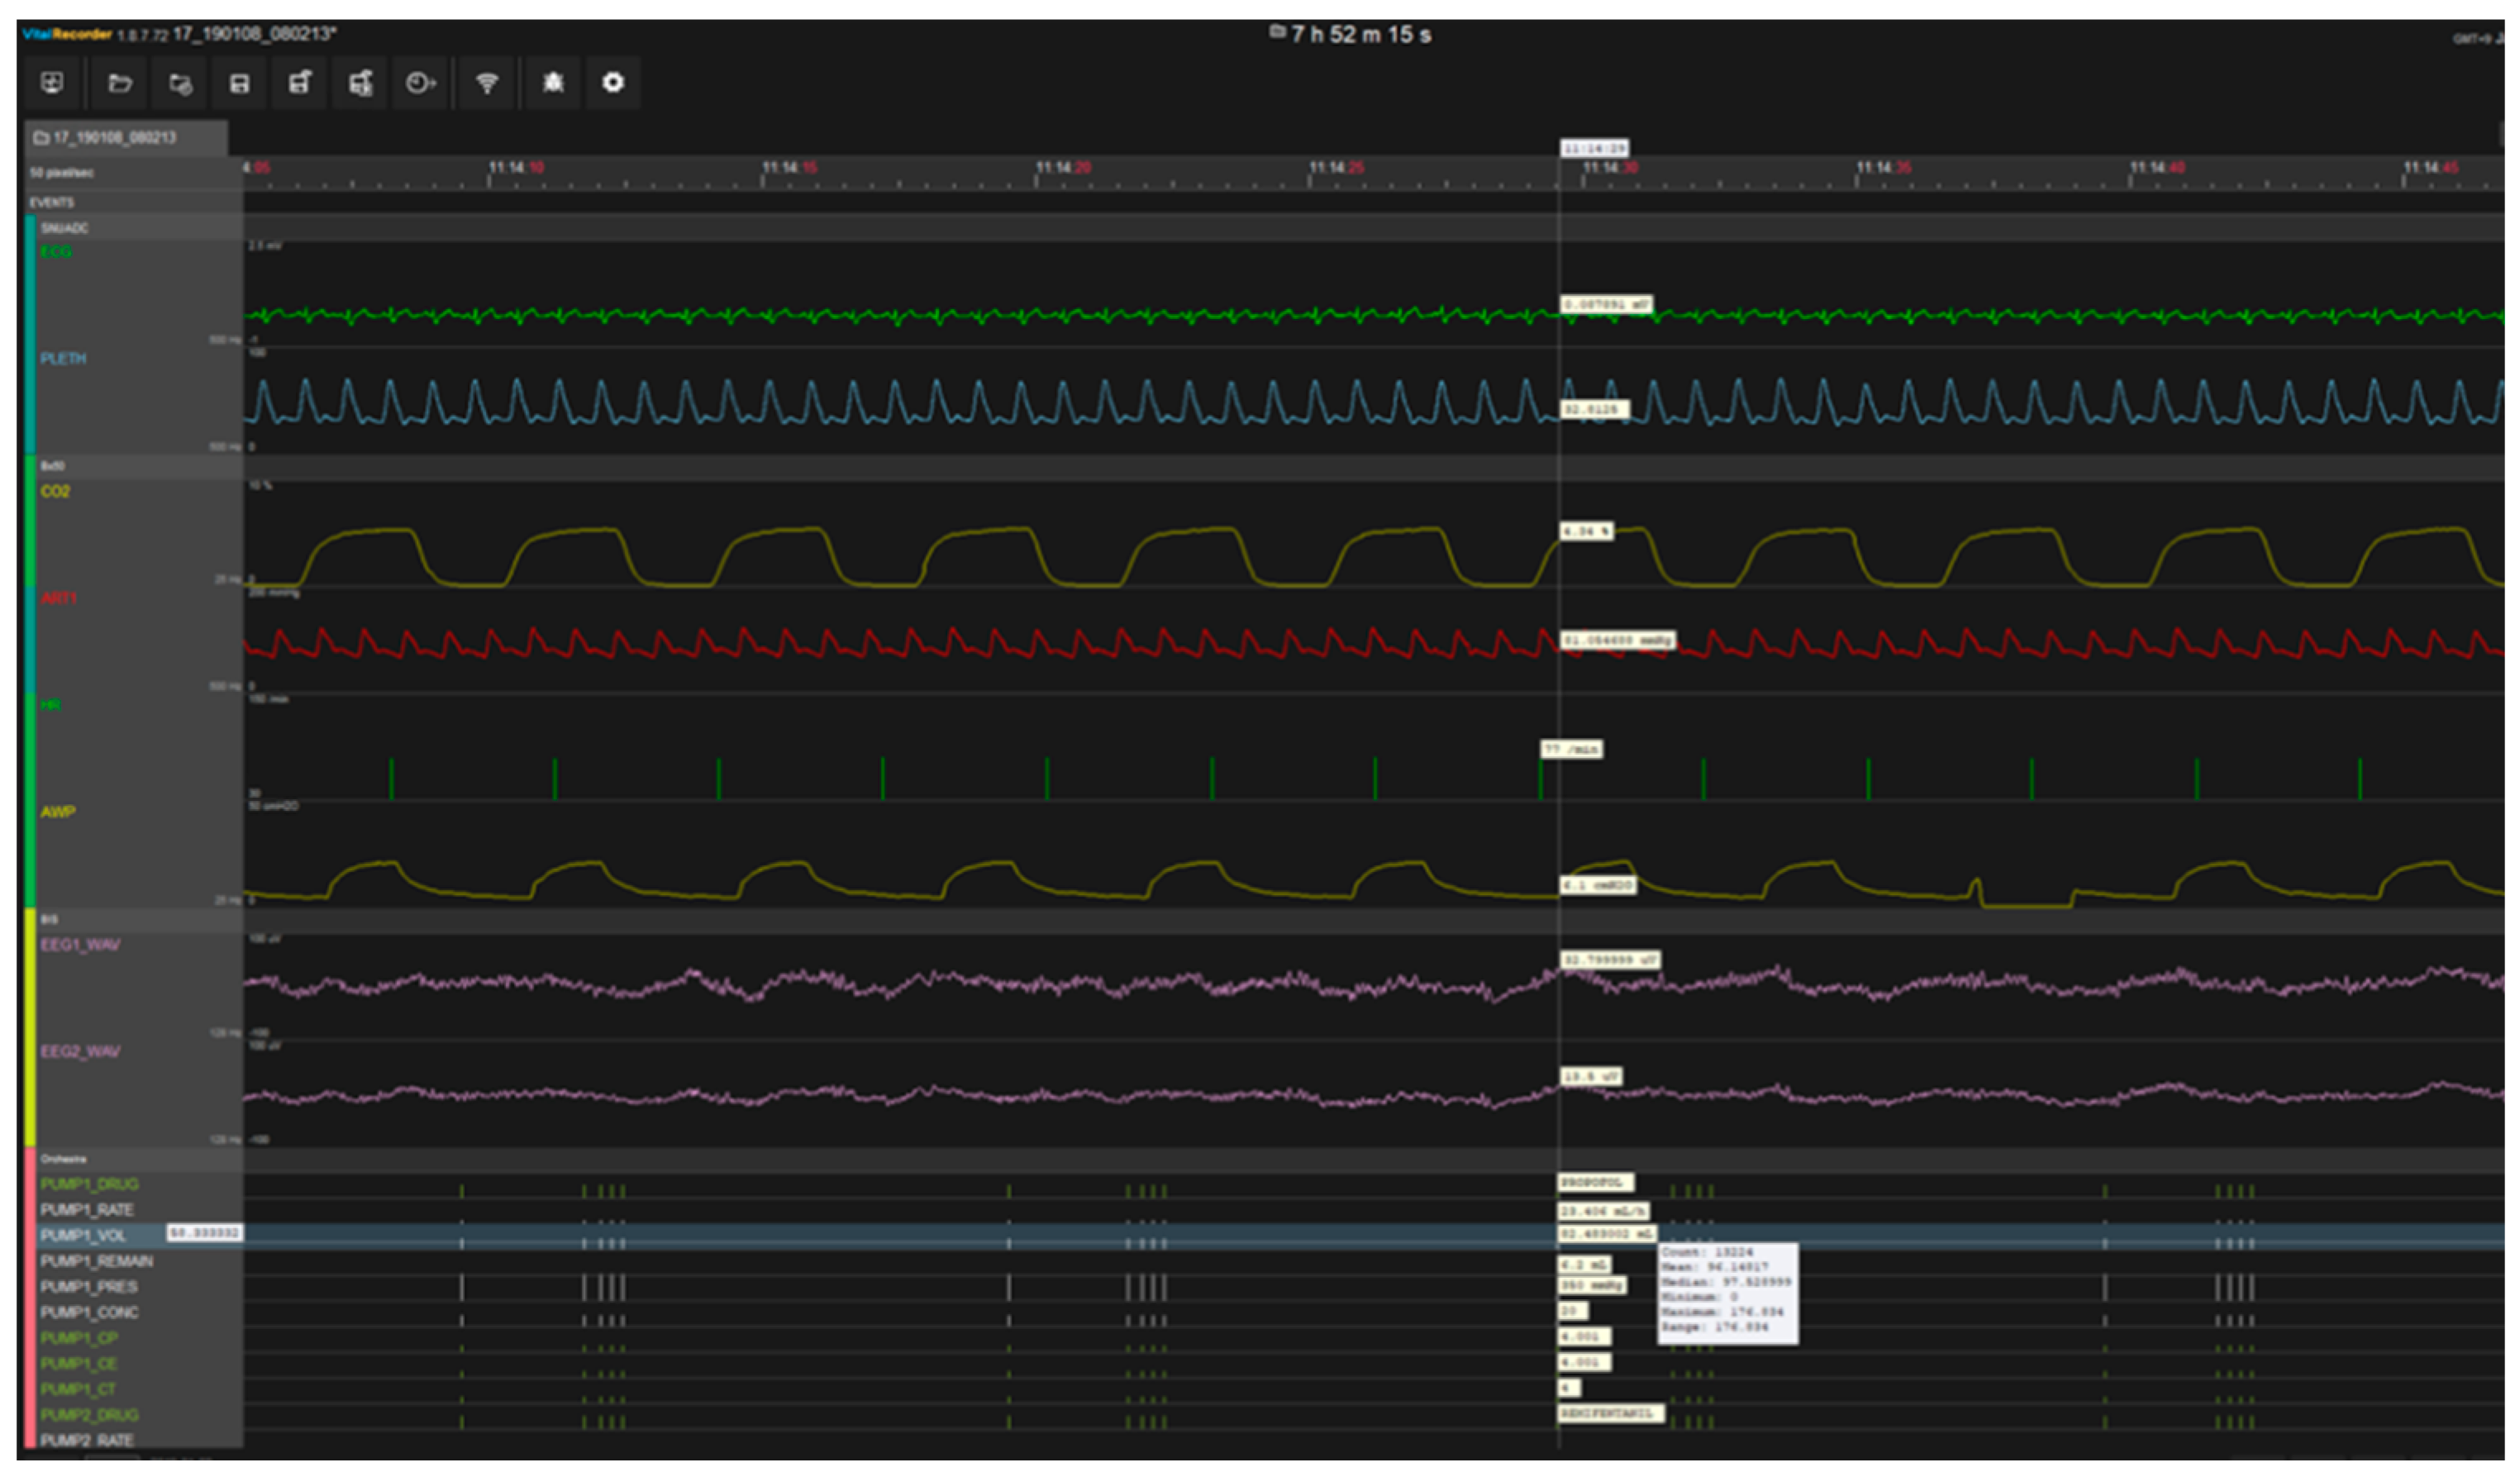Click the first export (disk with arrow) icon
The height and width of the screenshot is (1472, 2520).
pos(300,83)
